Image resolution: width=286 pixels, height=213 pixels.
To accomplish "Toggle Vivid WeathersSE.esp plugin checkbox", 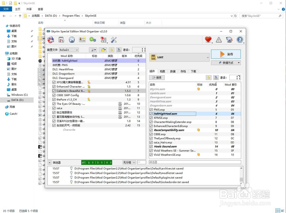I will [x=151, y=155].
